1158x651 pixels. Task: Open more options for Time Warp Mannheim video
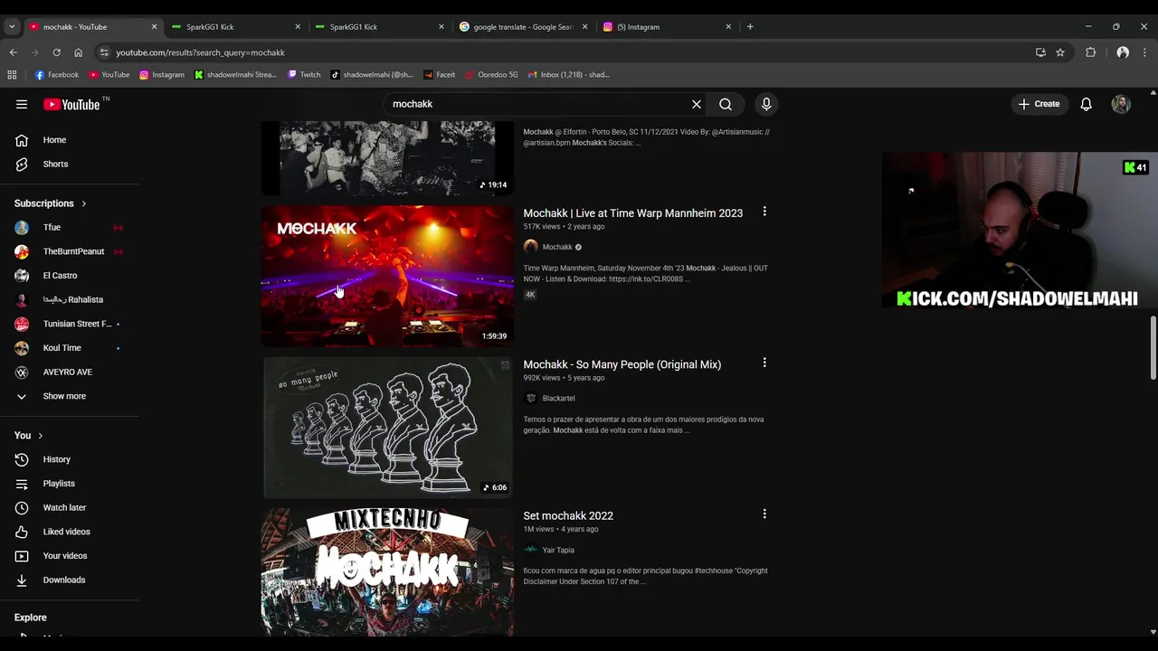(x=764, y=212)
